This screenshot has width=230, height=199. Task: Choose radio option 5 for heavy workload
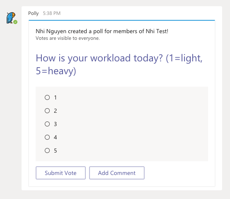pyautogui.click(x=47, y=150)
